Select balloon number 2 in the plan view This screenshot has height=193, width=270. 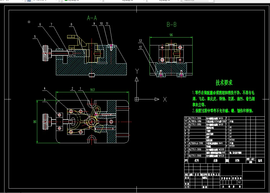(72, 88)
